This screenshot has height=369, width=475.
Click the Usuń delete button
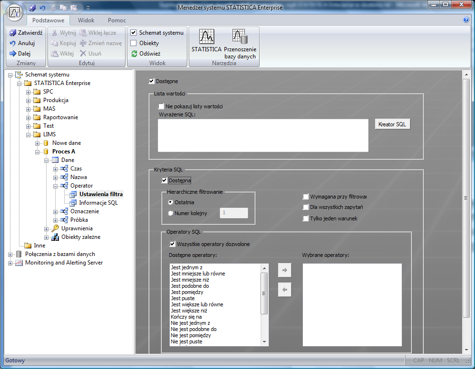90,54
